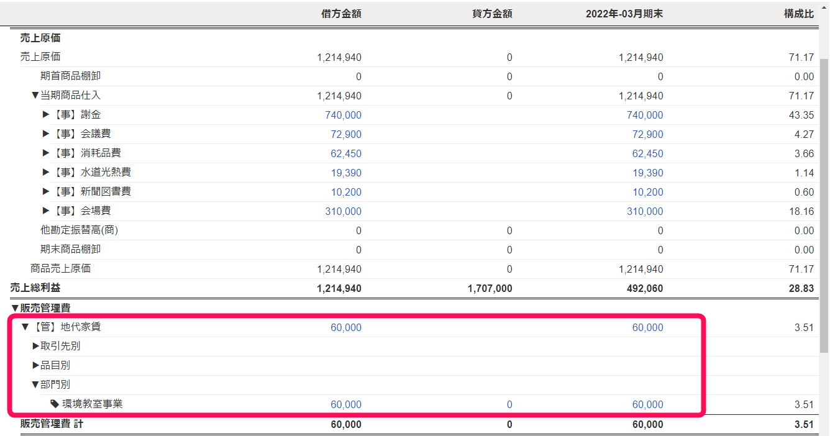The height and width of the screenshot is (436, 830).
Task: Collapse the 【管】地代家賃 row
Action: click(25, 327)
